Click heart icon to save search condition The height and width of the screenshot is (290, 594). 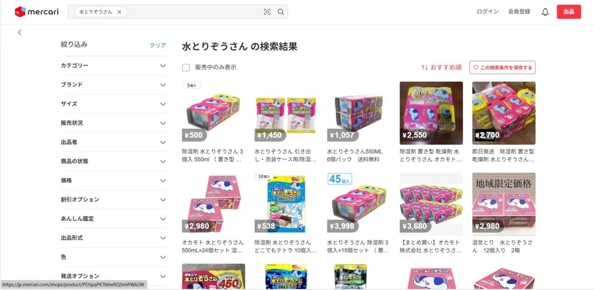click(x=476, y=68)
